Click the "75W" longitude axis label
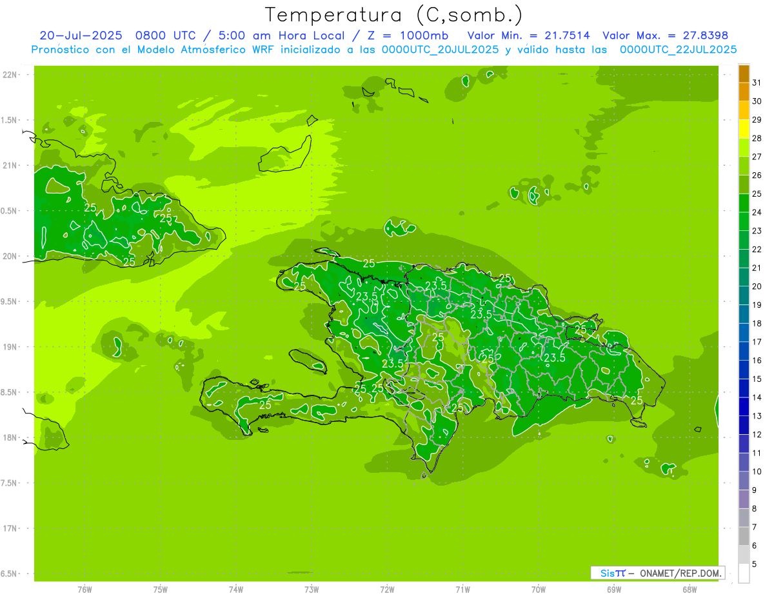The image size is (774, 598). click(161, 590)
